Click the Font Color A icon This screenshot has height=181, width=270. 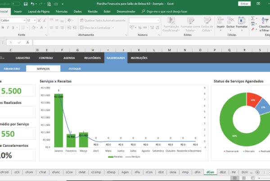pyautogui.click(x=41, y=27)
